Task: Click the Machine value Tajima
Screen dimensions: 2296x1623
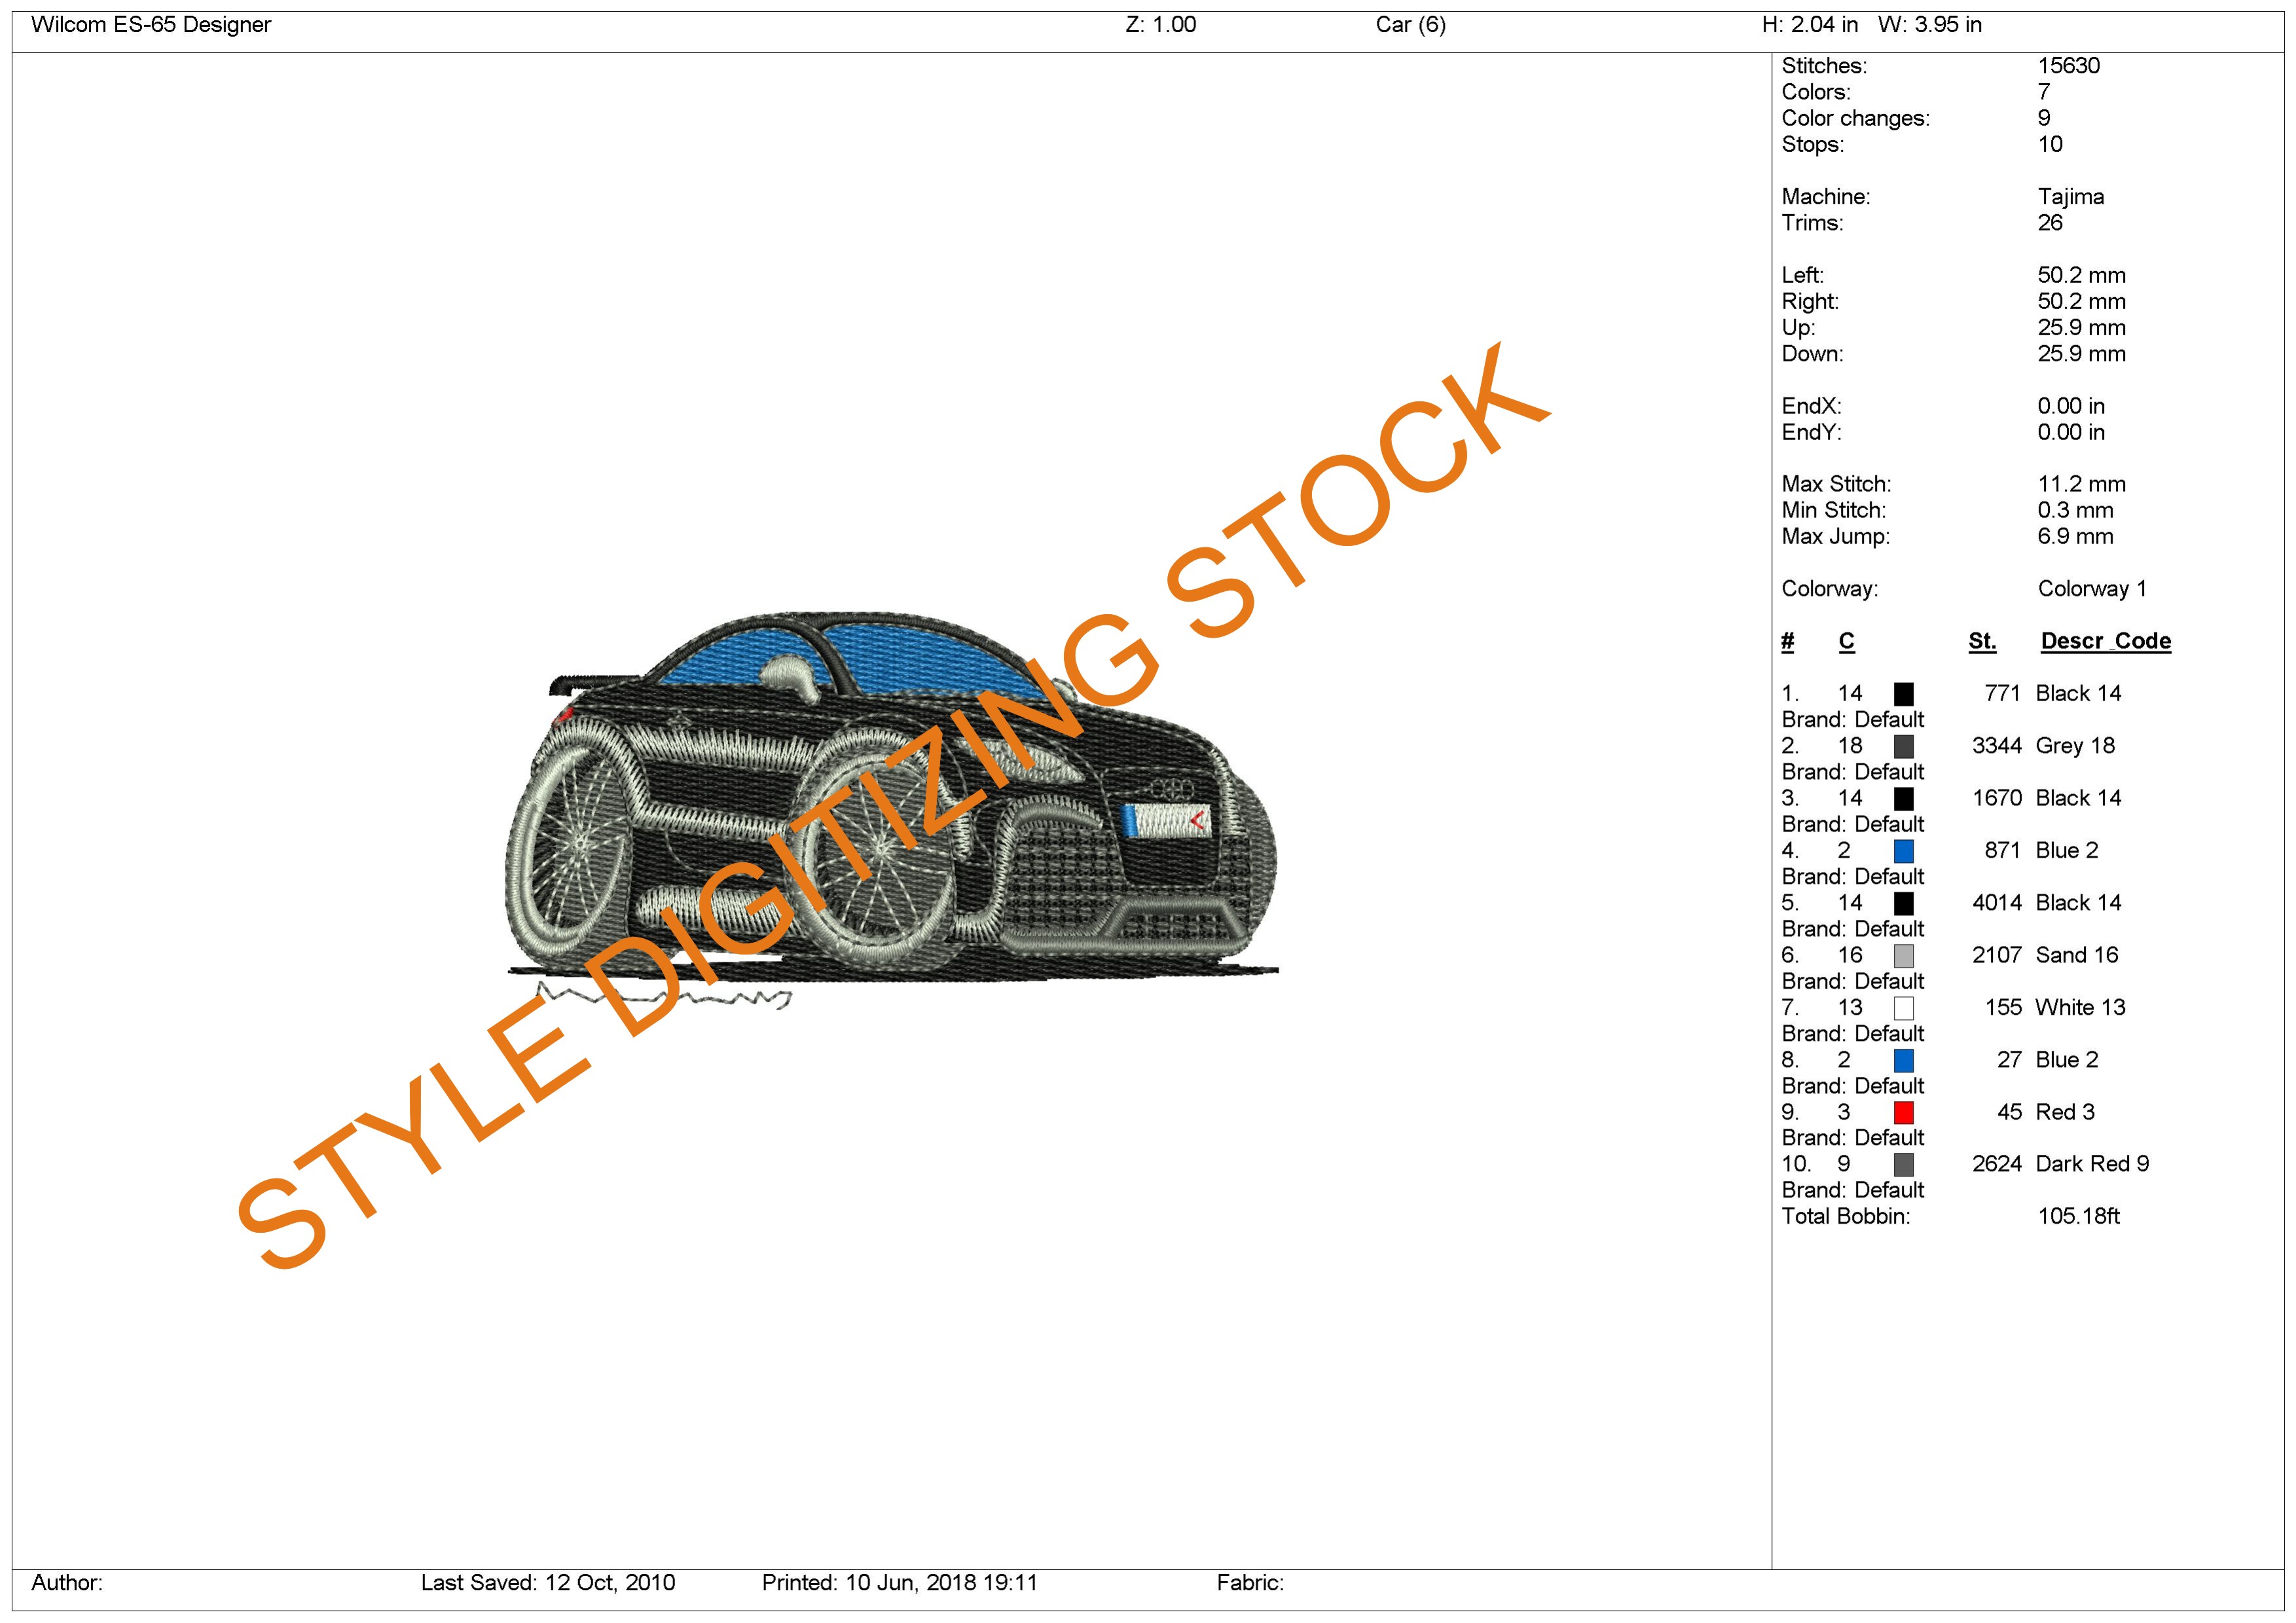Action: pyautogui.click(x=2070, y=197)
